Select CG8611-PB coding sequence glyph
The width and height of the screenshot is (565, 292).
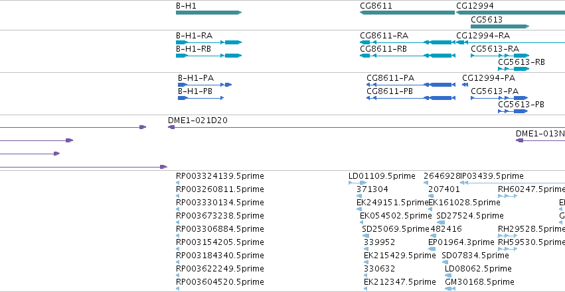click(x=411, y=98)
